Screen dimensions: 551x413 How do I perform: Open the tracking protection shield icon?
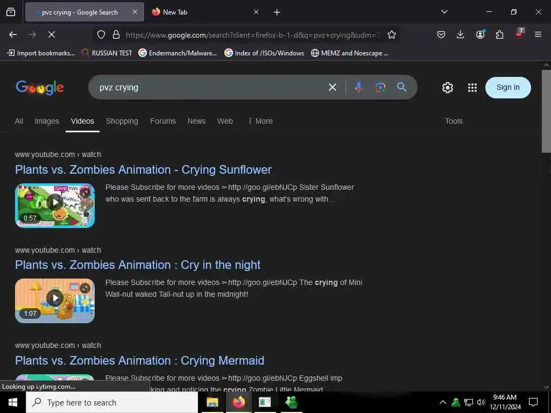coord(101,34)
